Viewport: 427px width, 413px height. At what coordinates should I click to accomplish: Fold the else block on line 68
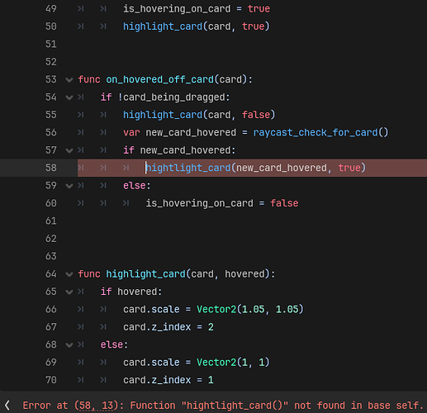[x=69, y=345]
